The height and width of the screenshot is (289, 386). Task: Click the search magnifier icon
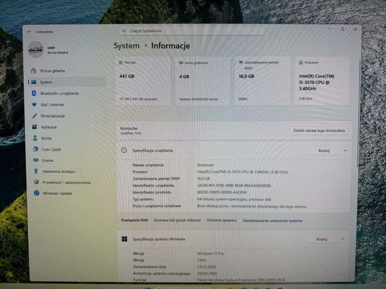pos(124,31)
